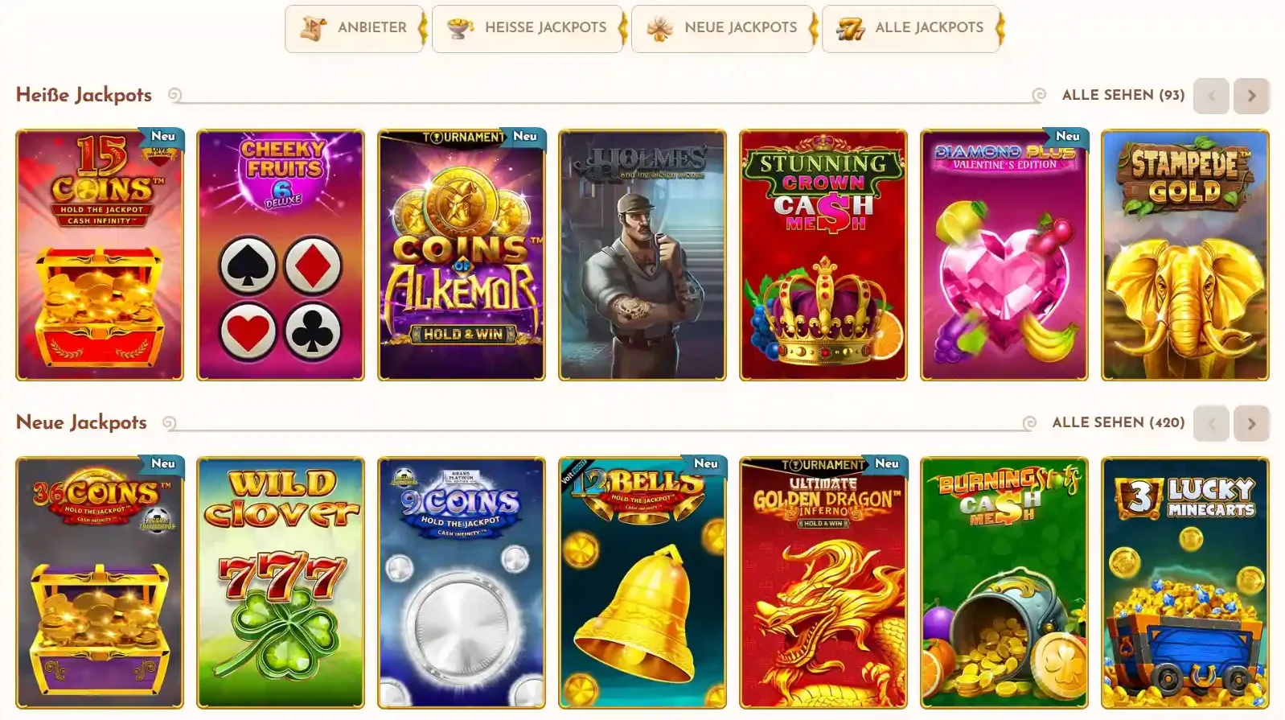Launch Cheeky Fruits 6 Deluxe game
1285x720 pixels.
tap(281, 255)
